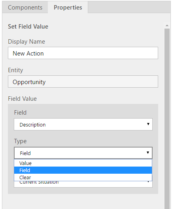Image resolution: width=172 pixels, height=209 pixels.
Task: Click the Type label above the dropdown
Action: 20,141
